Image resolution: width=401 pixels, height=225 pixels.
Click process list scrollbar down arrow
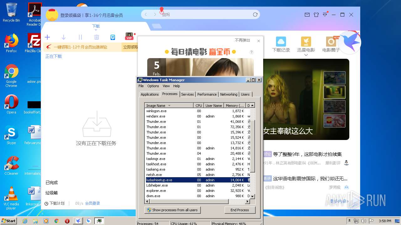253,196
